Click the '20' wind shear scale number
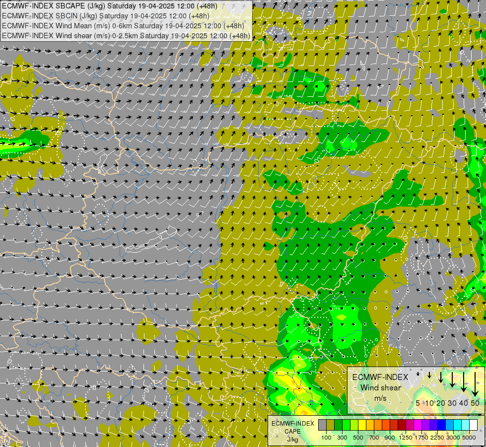Image resolution: width=486 pixels, height=447 pixels. pyautogui.click(x=440, y=403)
